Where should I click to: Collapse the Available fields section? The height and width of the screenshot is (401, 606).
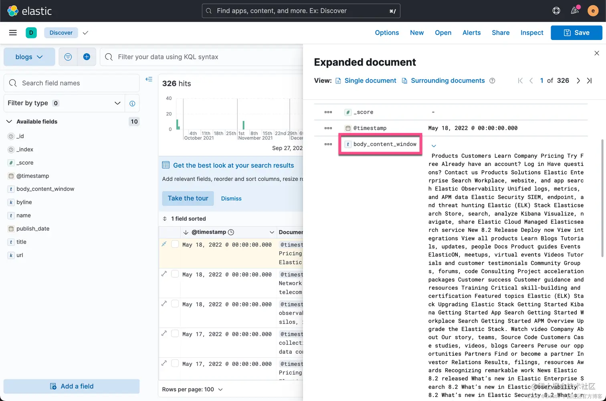tap(9, 122)
